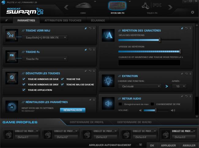Uncheck Touche Tab checkbox
This screenshot has width=199, height=148.
tap(62, 79)
